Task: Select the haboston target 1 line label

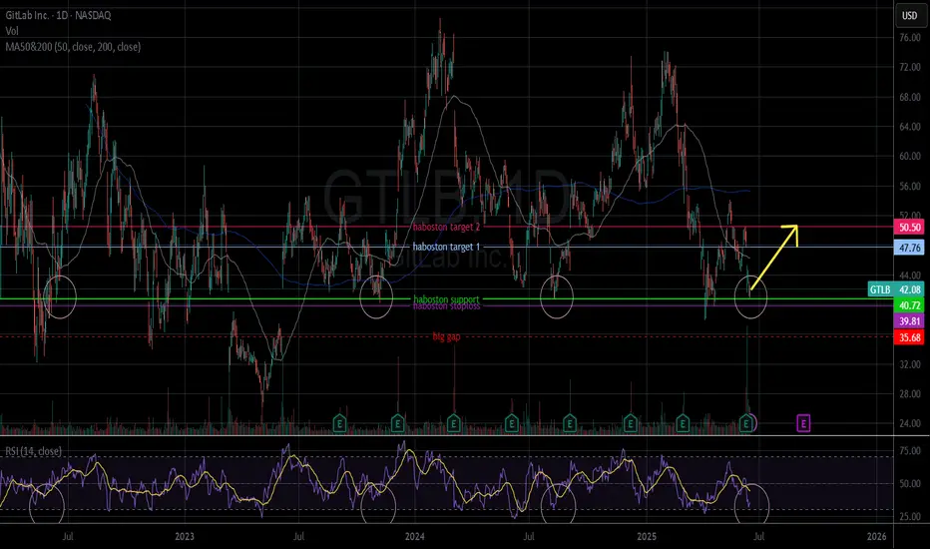Action: 446,247
